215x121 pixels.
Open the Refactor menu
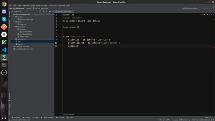coord(40,5)
